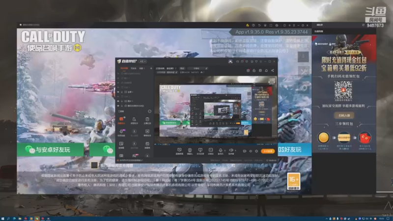Screen dimensions: 393x221
Task: Open the help link in Douyu status bar
Action: pos(131,161)
